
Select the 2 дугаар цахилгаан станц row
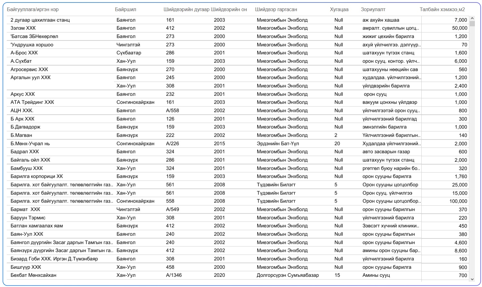[x=40, y=20]
